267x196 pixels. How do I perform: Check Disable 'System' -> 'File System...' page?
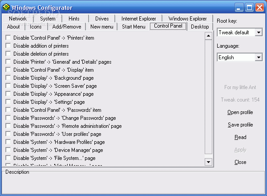(x=8, y=158)
